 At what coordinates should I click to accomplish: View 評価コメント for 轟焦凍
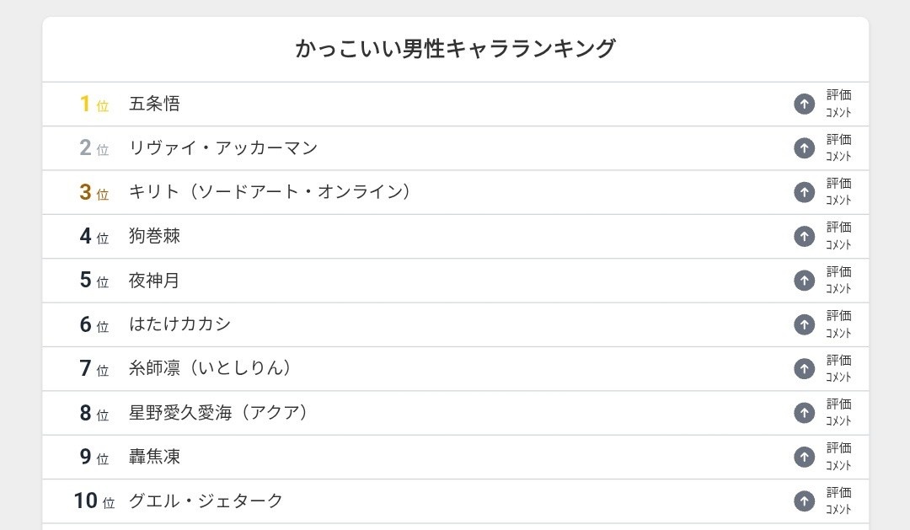click(x=838, y=457)
